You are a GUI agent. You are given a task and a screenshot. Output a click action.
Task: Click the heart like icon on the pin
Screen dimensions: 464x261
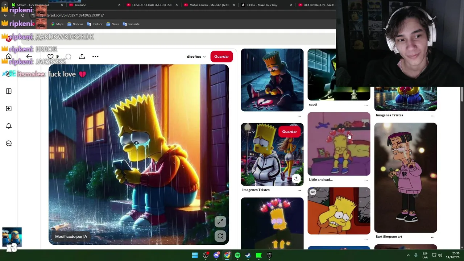(x=50, y=57)
